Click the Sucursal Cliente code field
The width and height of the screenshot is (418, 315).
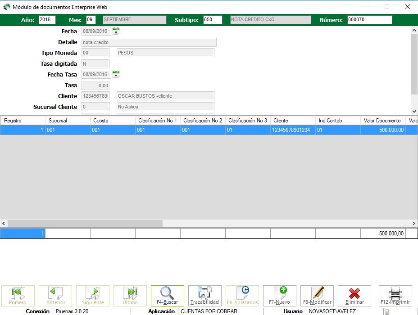tap(95, 107)
